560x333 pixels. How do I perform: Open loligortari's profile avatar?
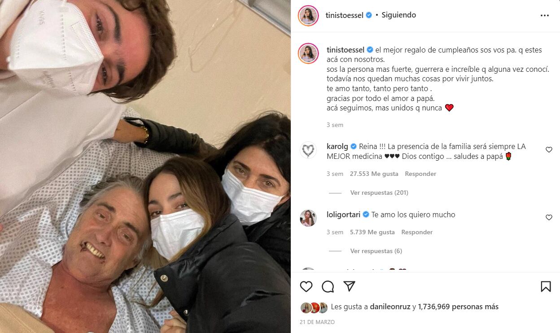tap(308, 218)
